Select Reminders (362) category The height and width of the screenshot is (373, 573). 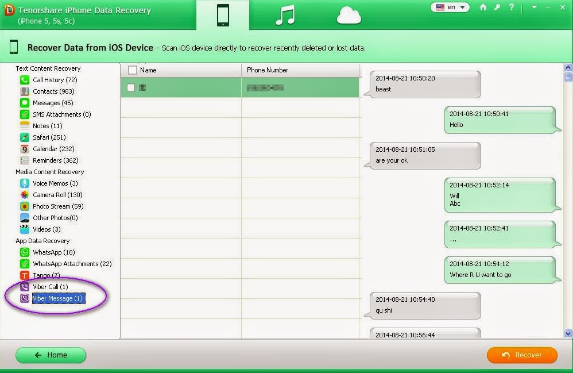pyautogui.click(x=56, y=160)
